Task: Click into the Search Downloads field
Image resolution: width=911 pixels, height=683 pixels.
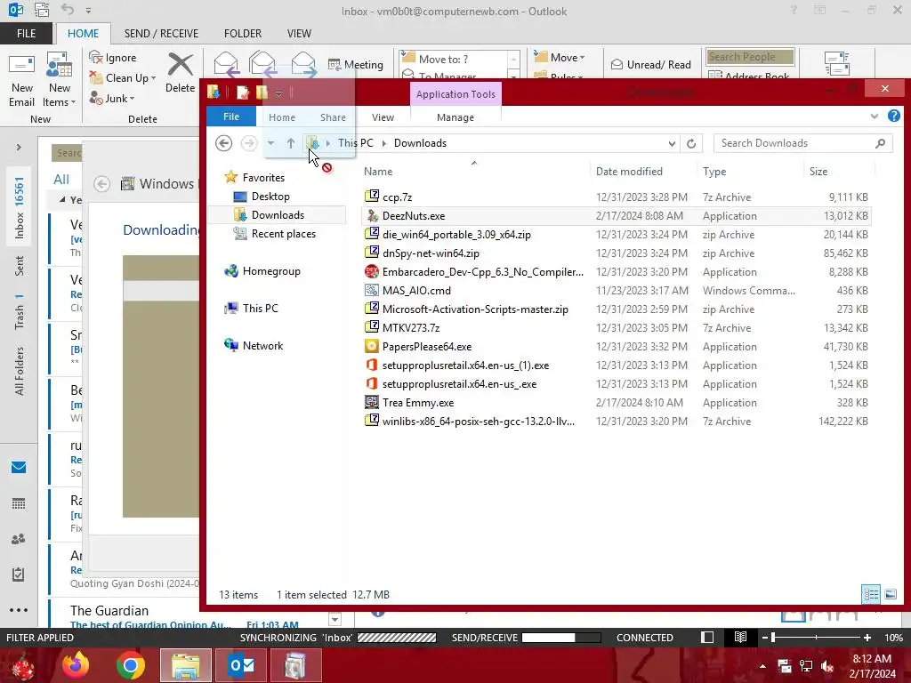Action: [803, 143]
